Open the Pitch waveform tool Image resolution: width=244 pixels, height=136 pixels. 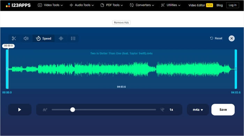[x=61, y=38]
